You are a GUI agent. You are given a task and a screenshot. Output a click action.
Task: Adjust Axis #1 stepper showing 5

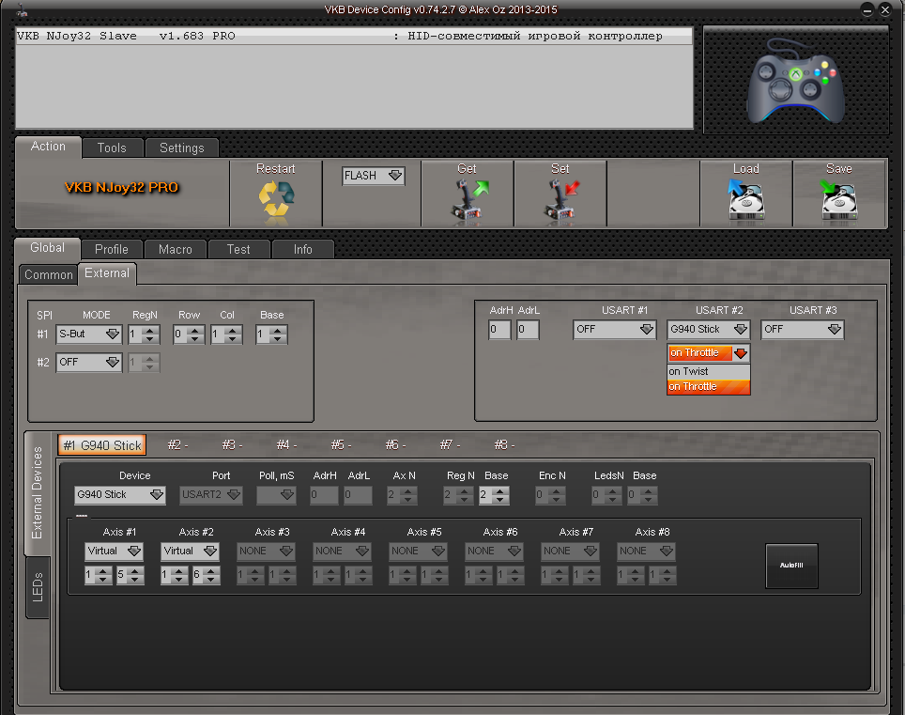point(130,575)
